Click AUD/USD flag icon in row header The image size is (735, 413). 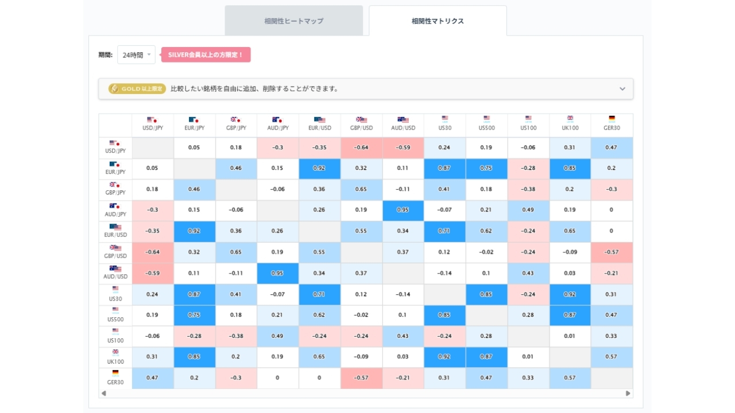coord(115,268)
